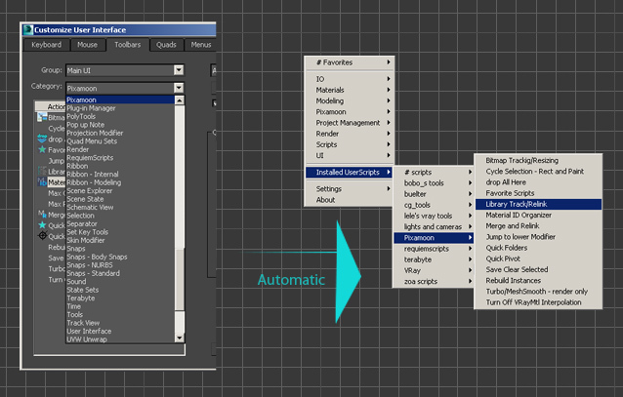This screenshot has width=623, height=397.
Task: Click the Quick Pivot crosshair icon
Action: (42, 236)
